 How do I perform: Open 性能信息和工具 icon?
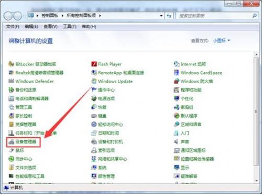[11, 176]
